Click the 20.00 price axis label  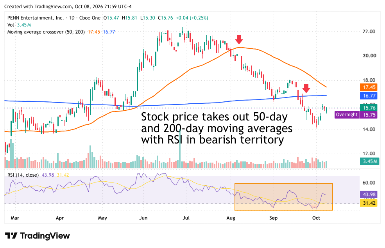click(x=369, y=56)
